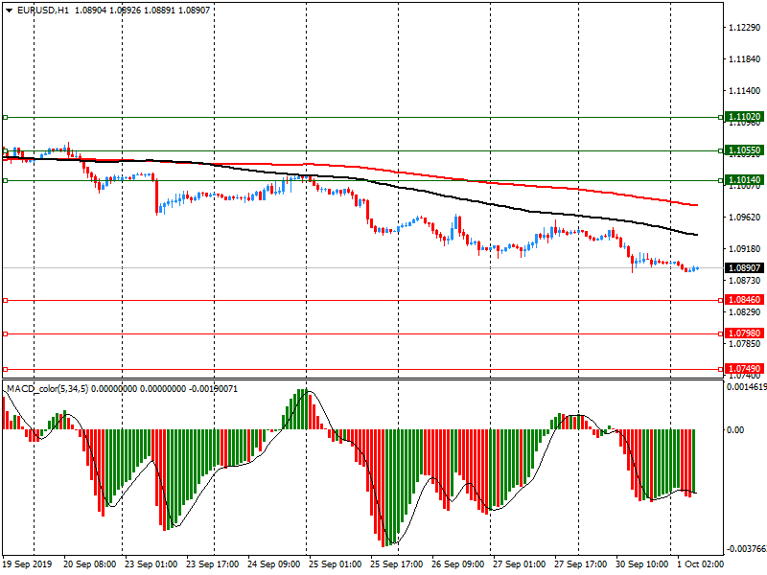Click the 1.09620 price scale value

pyautogui.click(x=745, y=218)
